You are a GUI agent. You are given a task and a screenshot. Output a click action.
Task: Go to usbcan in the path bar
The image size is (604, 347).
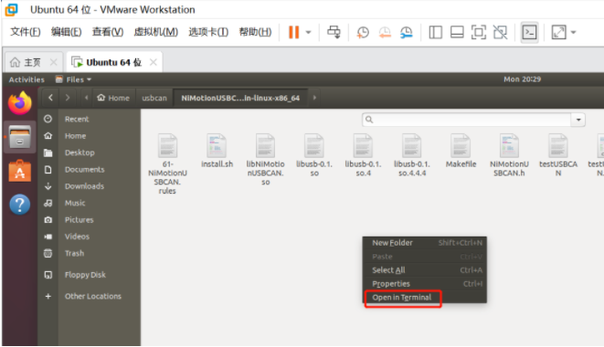pyautogui.click(x=154, y=99)
